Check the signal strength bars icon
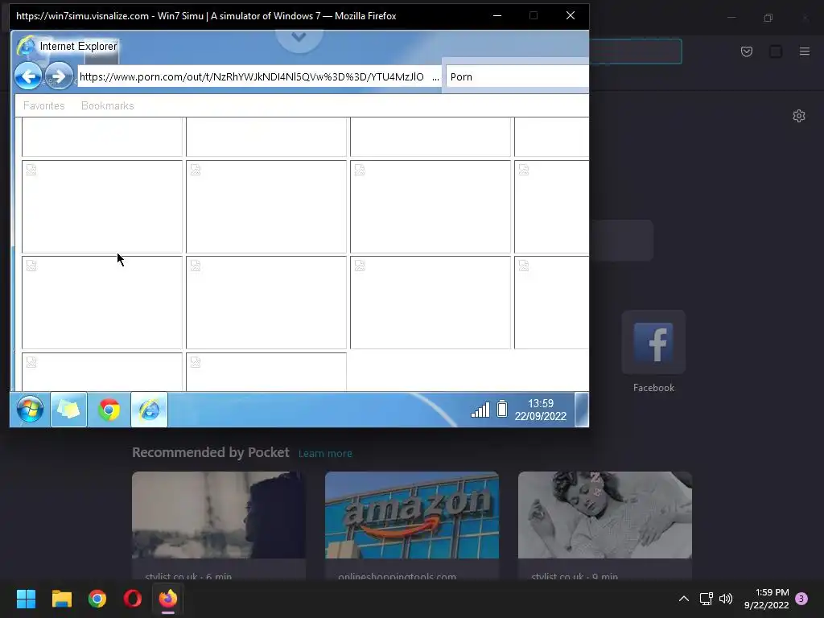This screenshot has width=824, height=618. [480, 410]
